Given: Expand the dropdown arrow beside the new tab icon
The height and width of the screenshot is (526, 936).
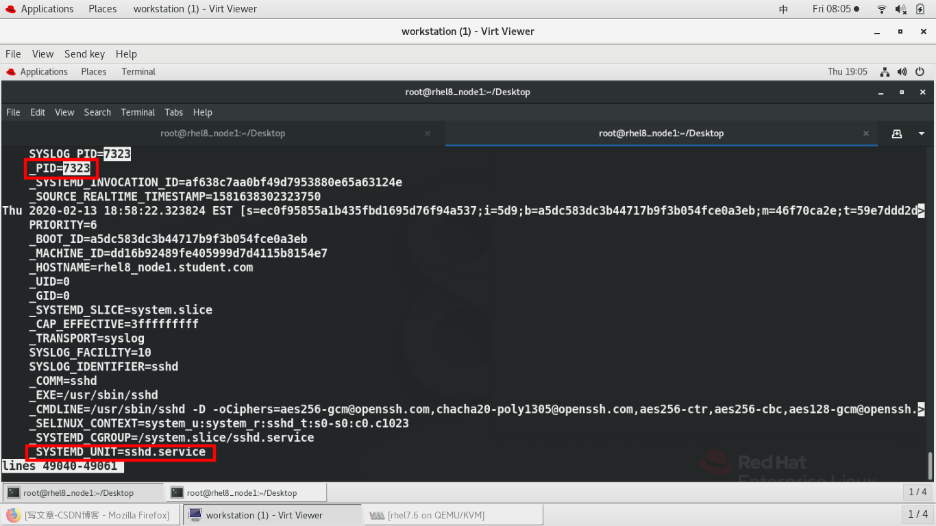Looking at the screenshot, I should click(921, 134).
